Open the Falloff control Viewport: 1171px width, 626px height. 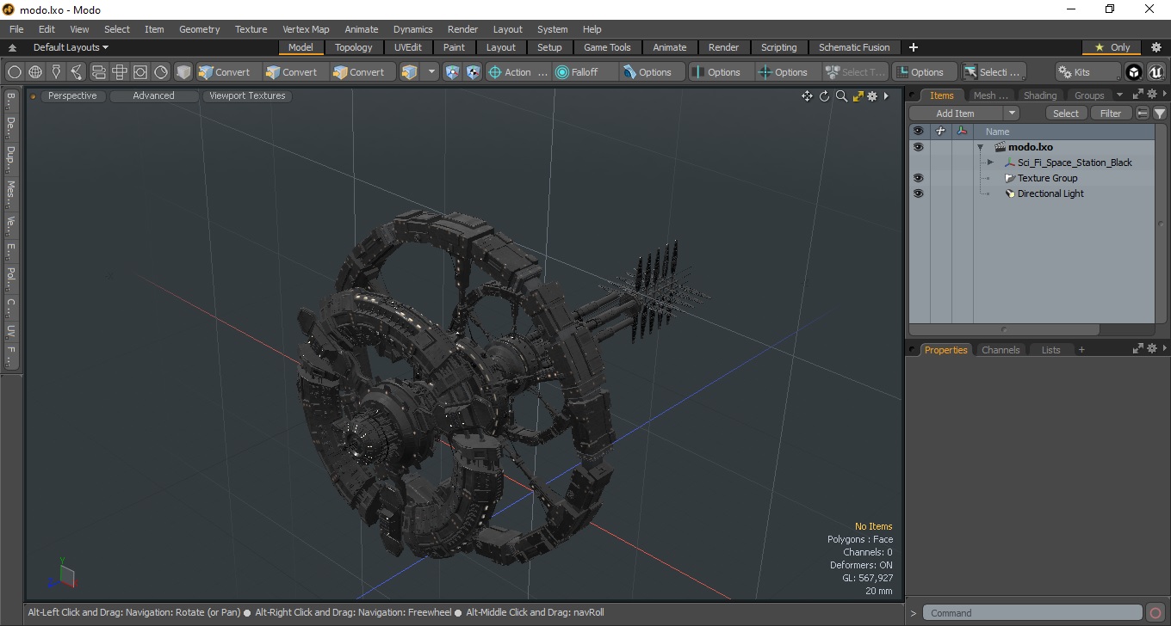(585, 72)
